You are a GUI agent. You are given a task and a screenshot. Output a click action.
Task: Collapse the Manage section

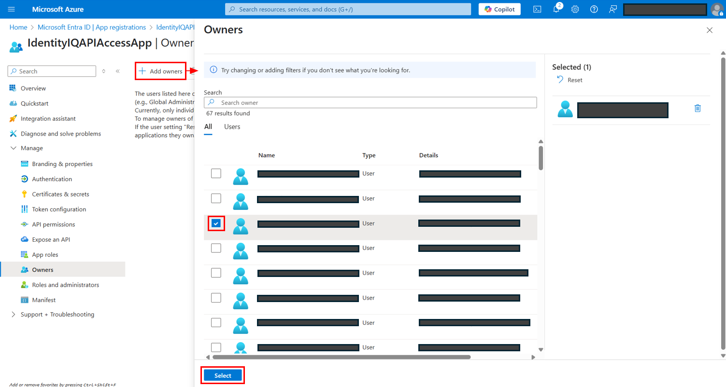point(13,148)
